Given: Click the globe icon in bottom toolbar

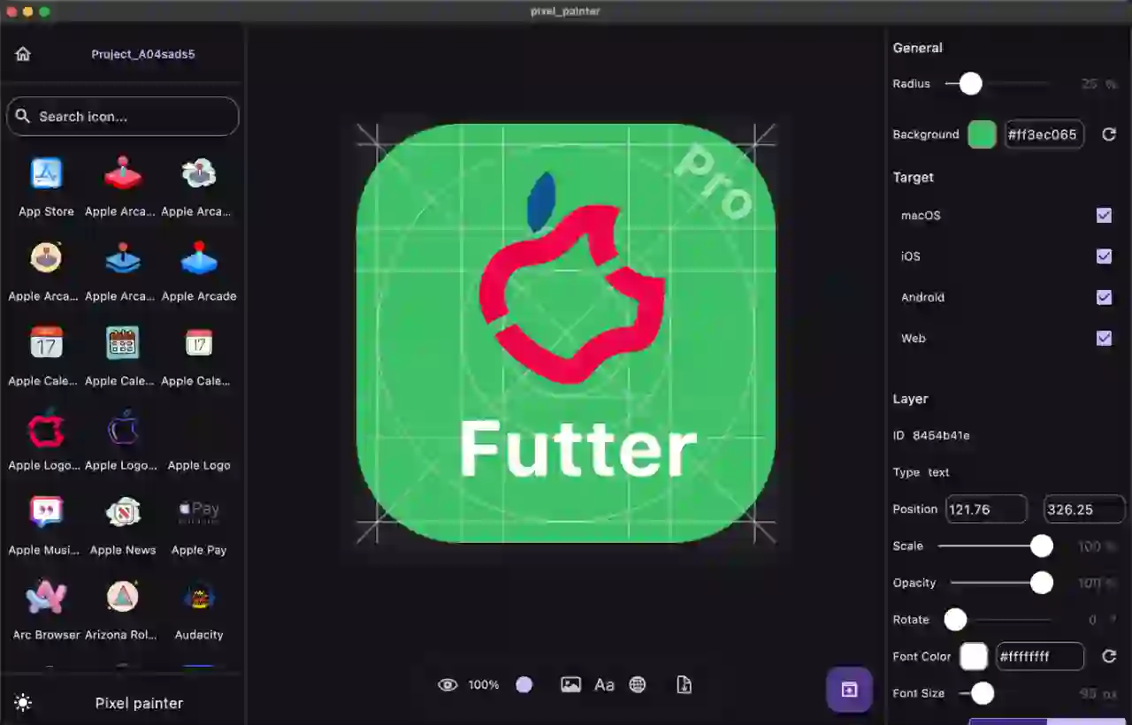Looking at the screenshot, I should point(638,684).
